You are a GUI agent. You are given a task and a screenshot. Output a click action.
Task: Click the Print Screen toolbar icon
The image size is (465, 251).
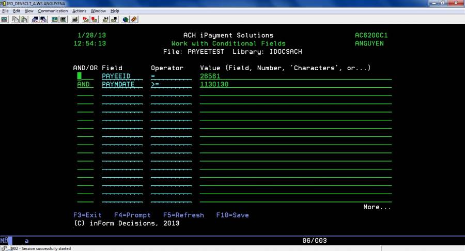(x=4, y=20)
